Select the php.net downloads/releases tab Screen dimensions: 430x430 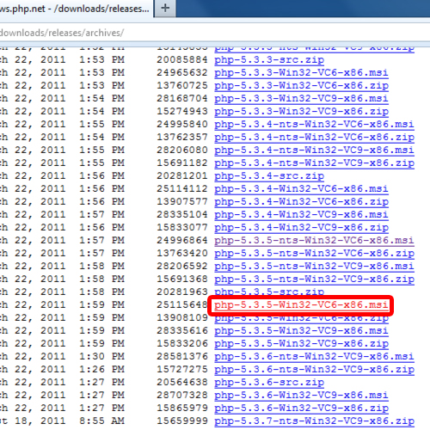76,9
